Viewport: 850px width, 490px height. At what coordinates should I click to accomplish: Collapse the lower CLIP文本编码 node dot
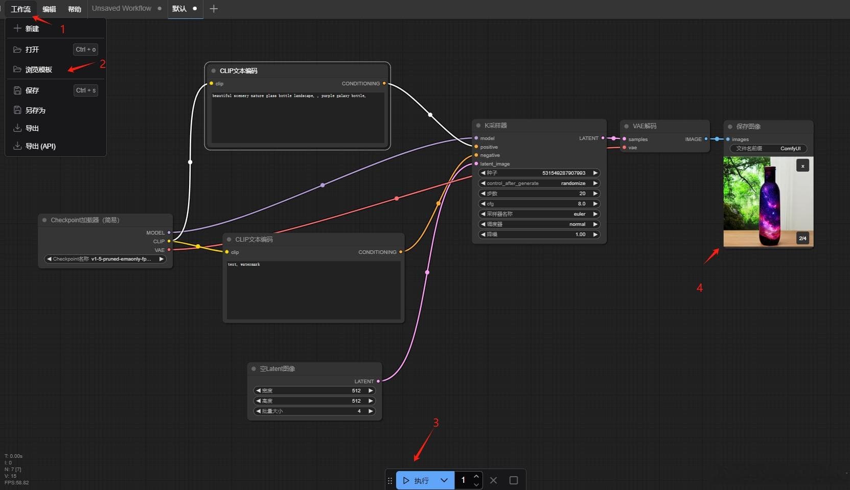[228, 240]
